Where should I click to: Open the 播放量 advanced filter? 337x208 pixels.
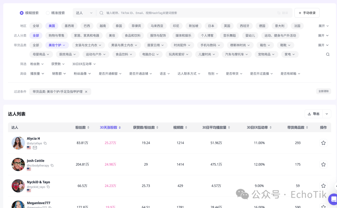37,73
